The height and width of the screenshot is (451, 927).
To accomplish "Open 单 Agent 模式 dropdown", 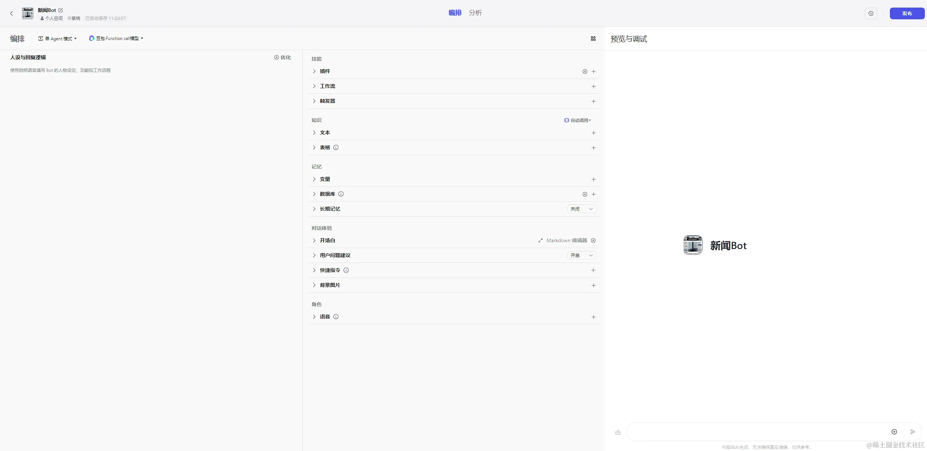I will click(x=58, y=38).
